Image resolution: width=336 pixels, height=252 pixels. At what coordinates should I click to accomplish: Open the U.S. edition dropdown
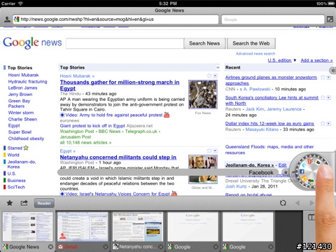click(282, 60)
